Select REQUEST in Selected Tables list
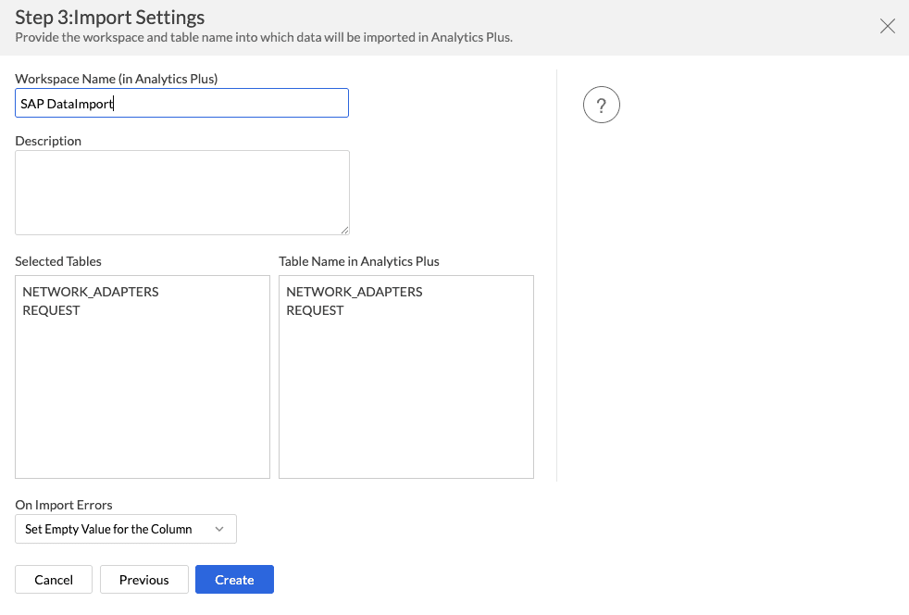The width and height of the screenshot is (909, 615). [52, 310]
